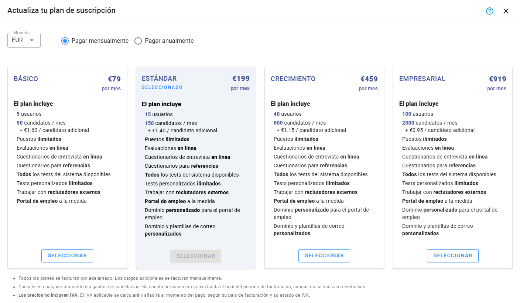520x303 pixels.
Task: Pick the Empresarial plan Seleccionar button
Action: coord(452,255)
